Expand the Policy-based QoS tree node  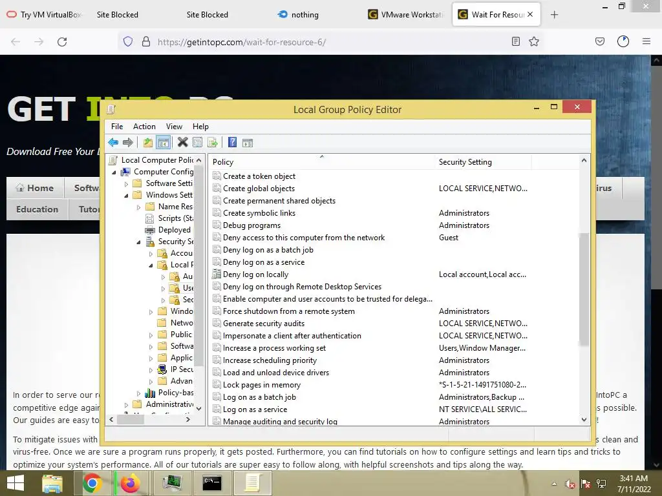click(138, 393)
